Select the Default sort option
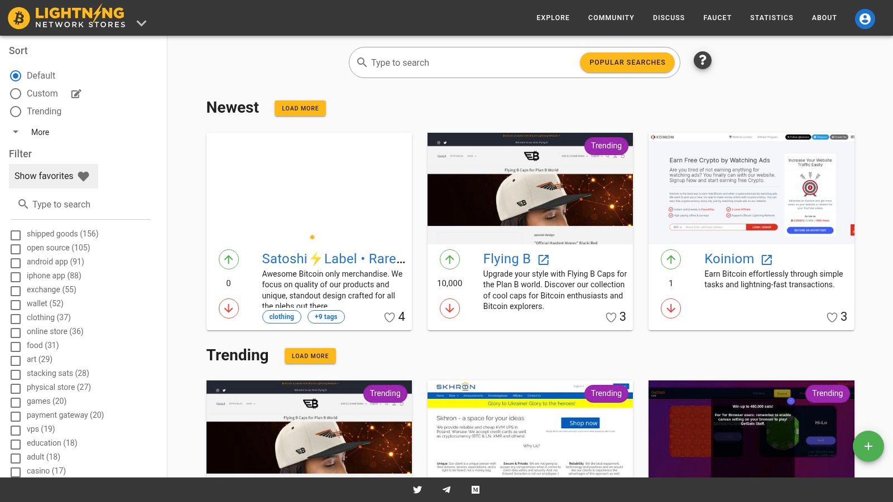 [x=16, y=76]
